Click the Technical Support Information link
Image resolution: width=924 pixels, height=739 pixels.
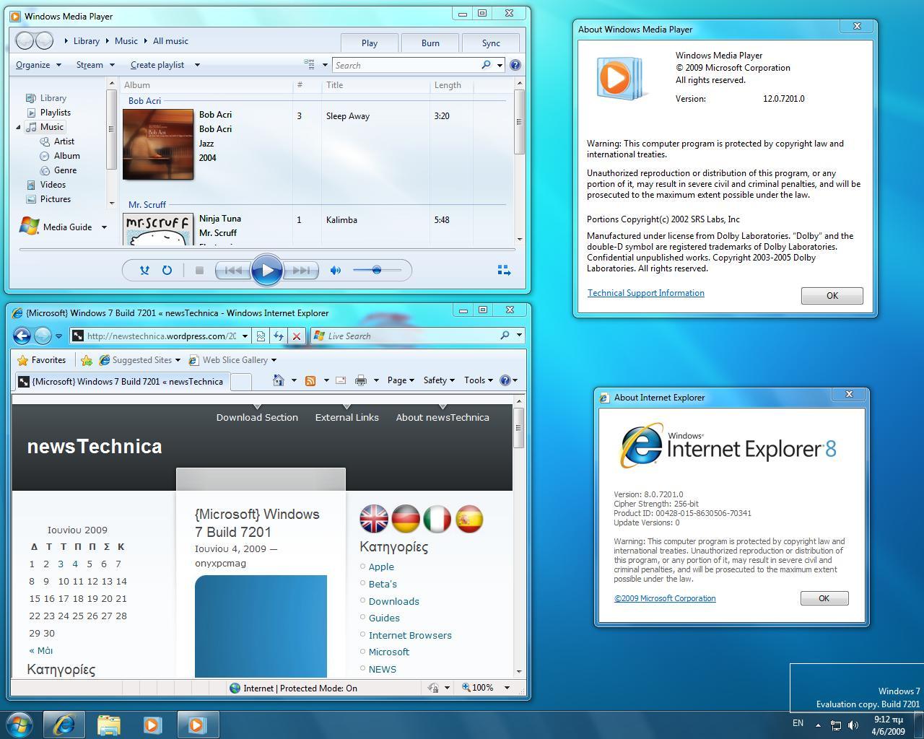pyautogui.click(x=645, y=293)
